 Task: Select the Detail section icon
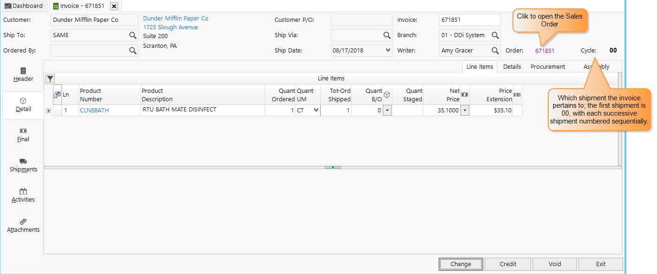pos(23,105)
